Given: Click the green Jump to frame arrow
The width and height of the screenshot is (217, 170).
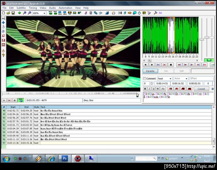Looking at the screenshot, I should pyautogui.click(x=20, y=13).
